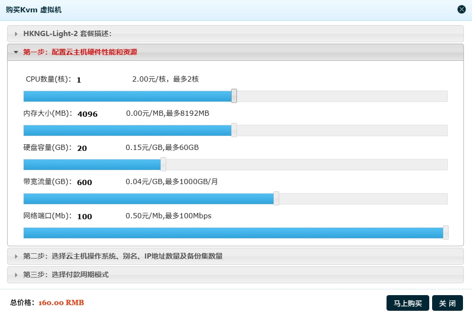Open the HKNGL-Light-2 套餐描述 header
This screenshot has width=472, height=316.
pyautogui.click(x=236, y=34)
